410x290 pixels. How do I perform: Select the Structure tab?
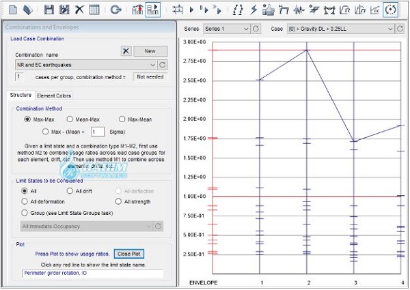[20, 96]
